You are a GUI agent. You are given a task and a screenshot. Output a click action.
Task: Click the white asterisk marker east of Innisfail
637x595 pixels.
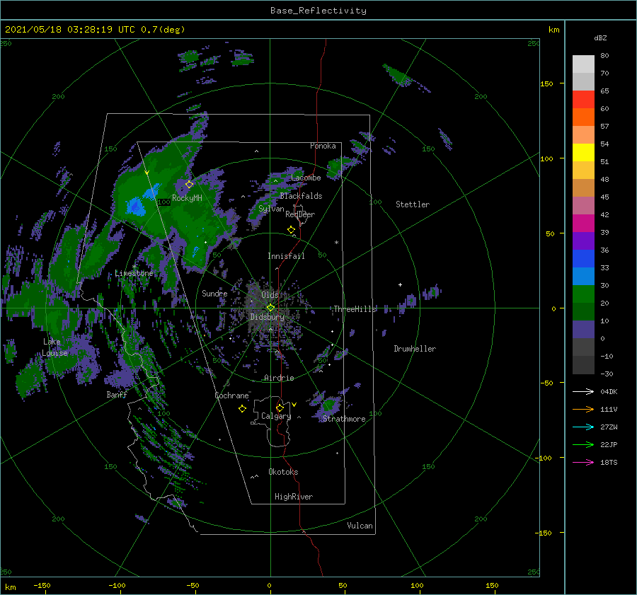[336, 243]
